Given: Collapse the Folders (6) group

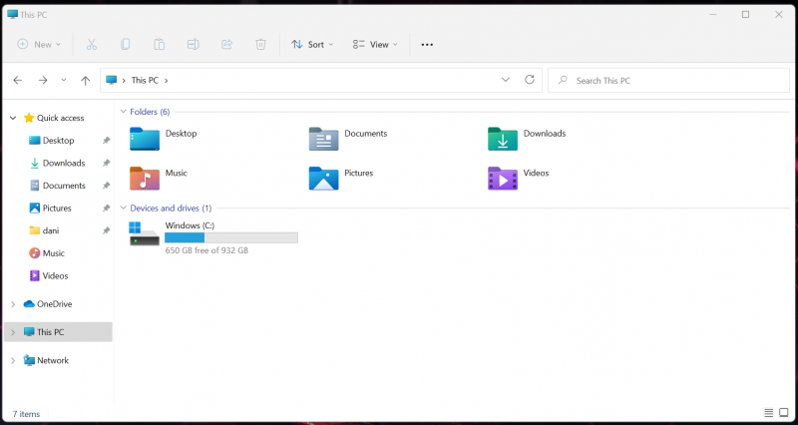Looking at the screenshot, I should click(x=123, y=112).
